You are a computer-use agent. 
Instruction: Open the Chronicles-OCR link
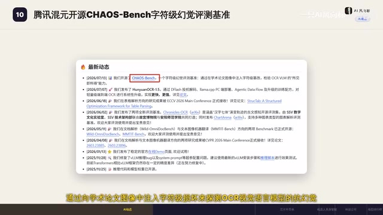(175, 112)
